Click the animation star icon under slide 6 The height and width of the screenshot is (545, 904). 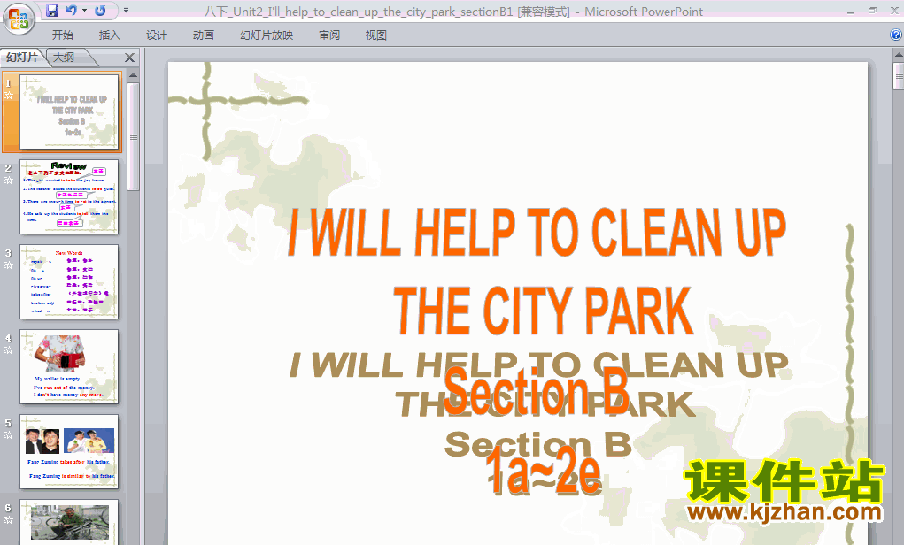click(8, 520)
